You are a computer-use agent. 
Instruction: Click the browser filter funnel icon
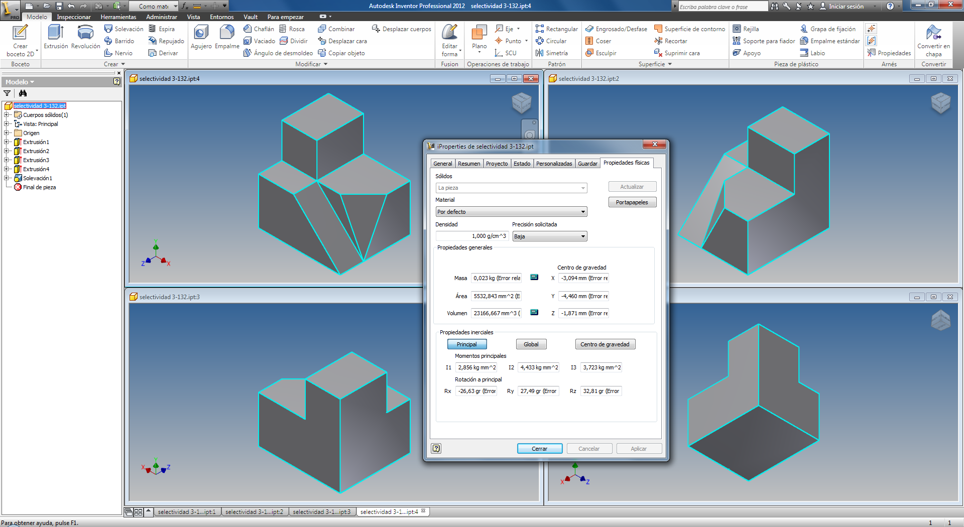point(7,93)
